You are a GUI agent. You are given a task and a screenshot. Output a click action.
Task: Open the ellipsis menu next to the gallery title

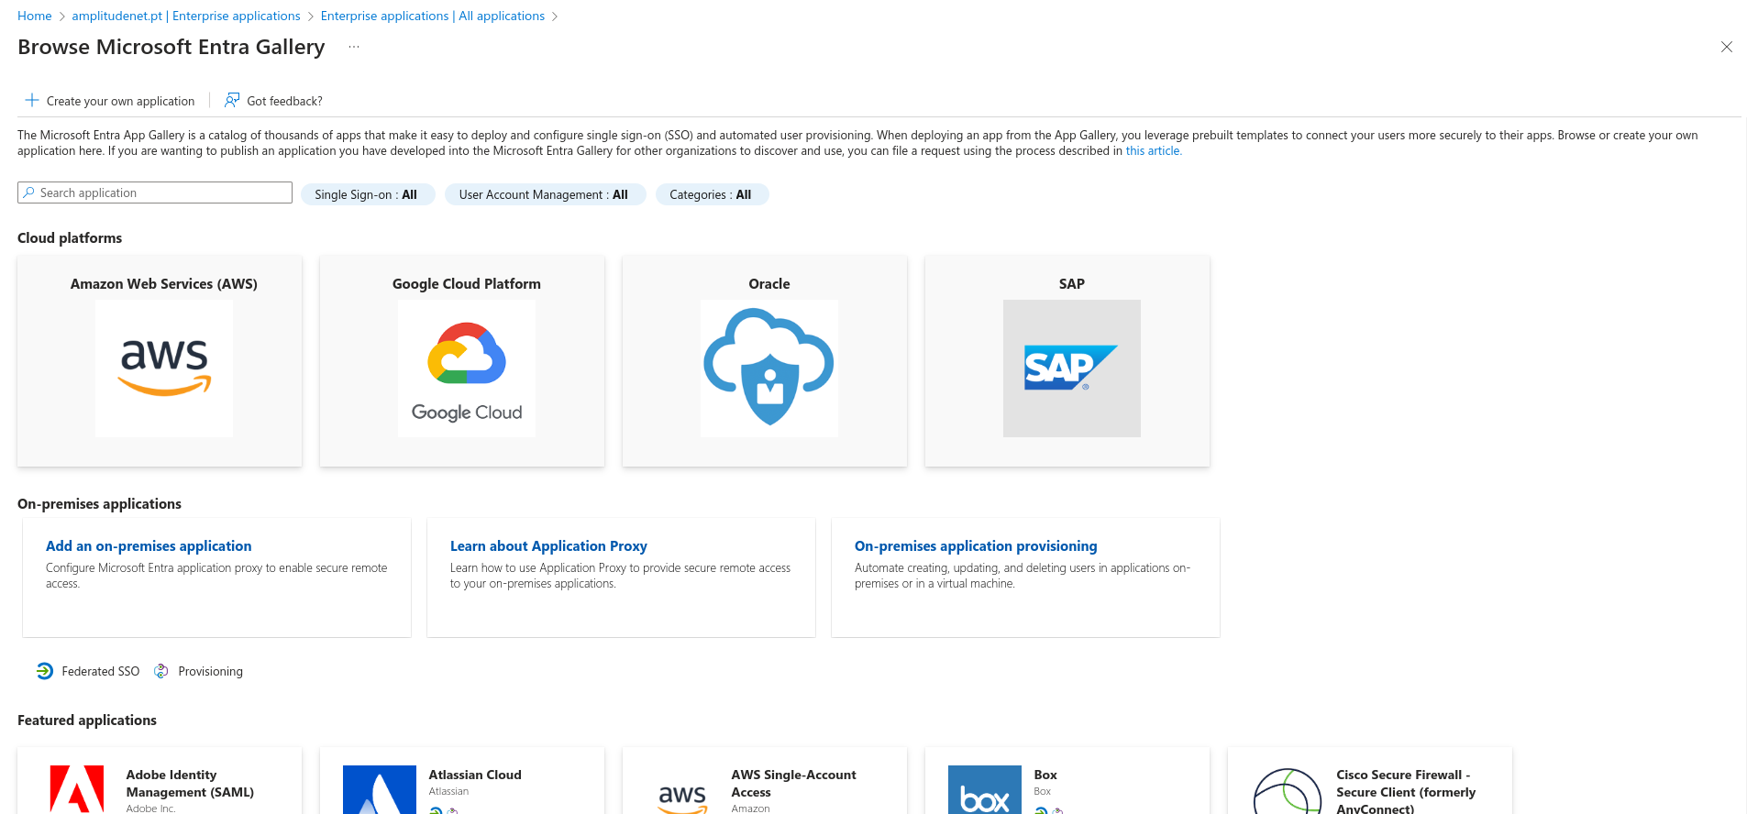(x=354, y=47)
